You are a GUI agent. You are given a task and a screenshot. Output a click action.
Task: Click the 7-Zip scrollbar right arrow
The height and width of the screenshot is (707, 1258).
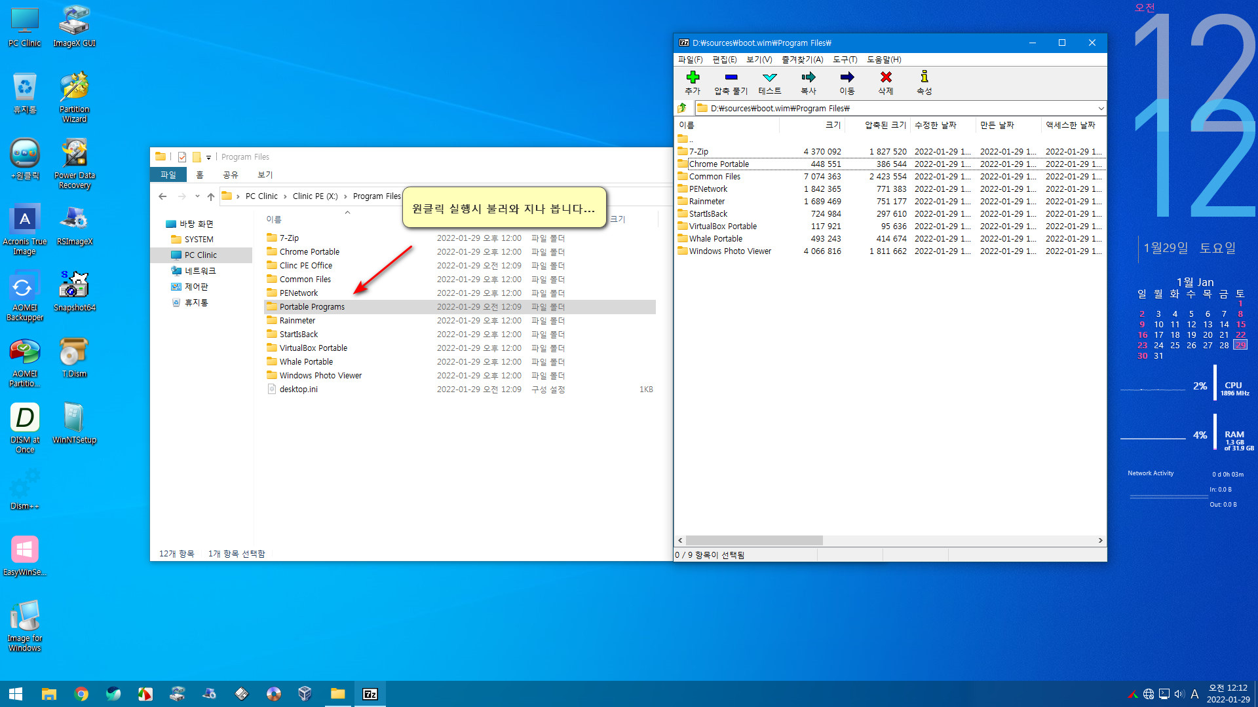pos(1100,541)
